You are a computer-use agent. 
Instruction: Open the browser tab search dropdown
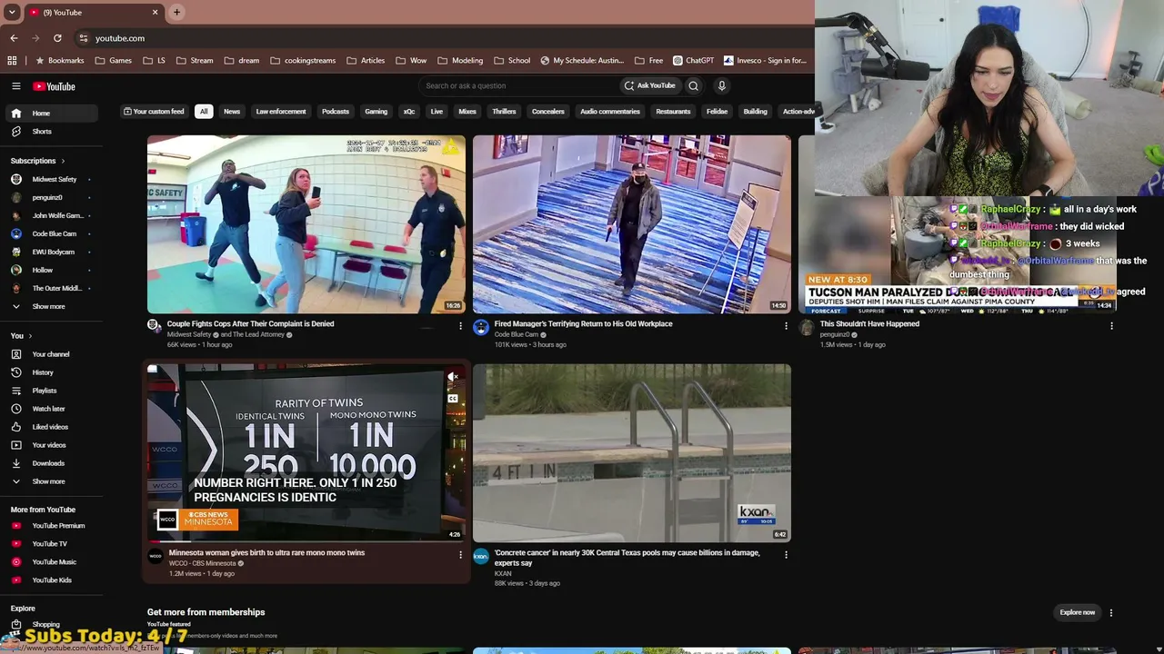pyautogui.click(x=12, y=12)
